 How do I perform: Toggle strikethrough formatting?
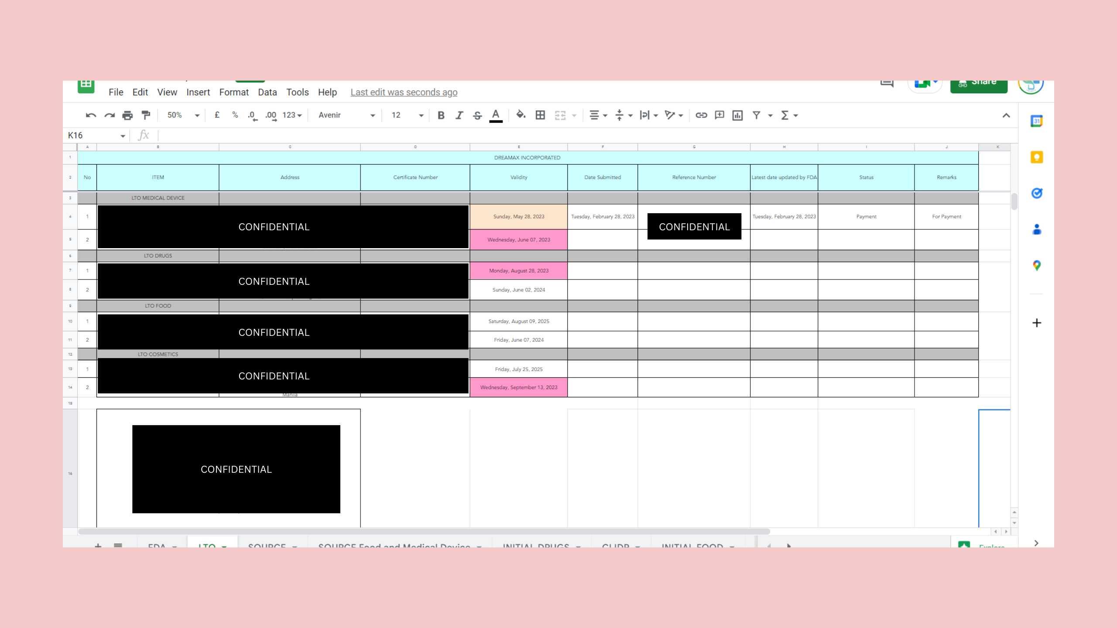(477, 115)
